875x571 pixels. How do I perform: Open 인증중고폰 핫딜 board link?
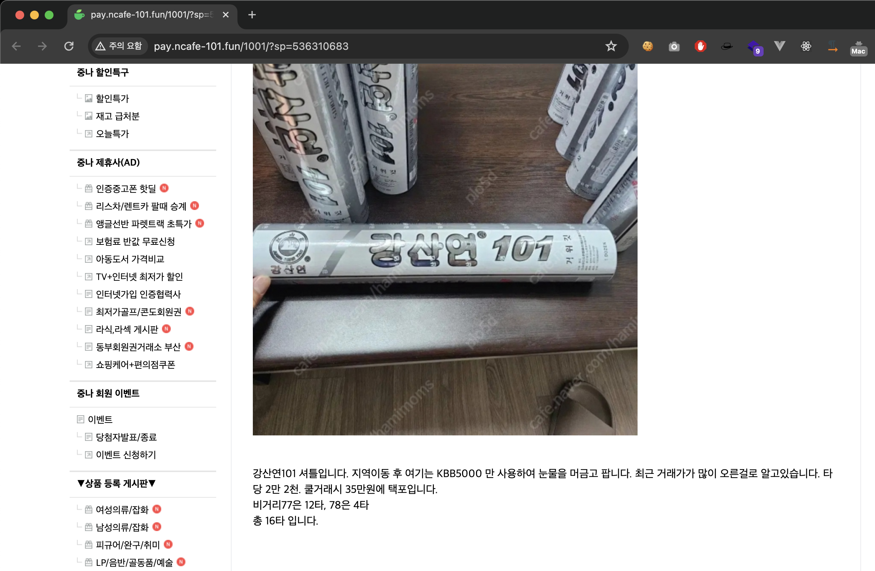(126, 189)
